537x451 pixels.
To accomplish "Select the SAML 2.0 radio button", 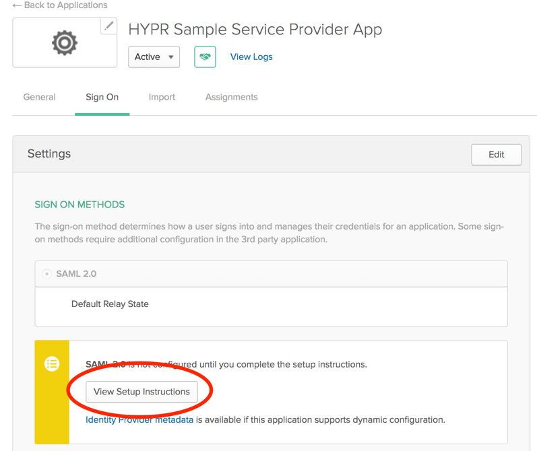I will point(46,274).
